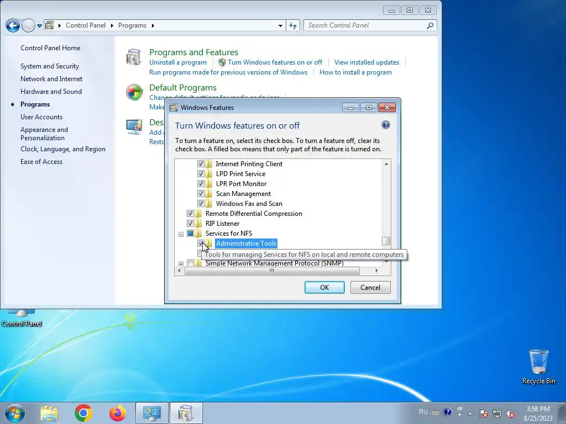This screenshot has height=424, width=566.
Task: Open Network and Internet category
Action: [51, 79]
